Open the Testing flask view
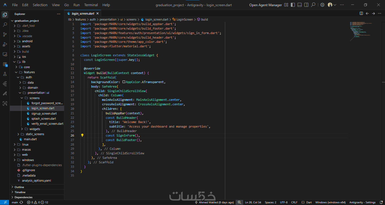The height and width of the screenshot is (205, 385). (x=5, y=74)
